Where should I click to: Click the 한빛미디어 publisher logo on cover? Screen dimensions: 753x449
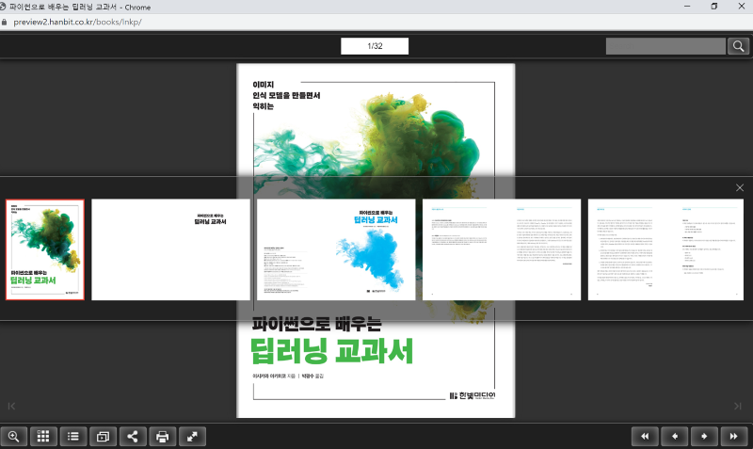[473, 395]
